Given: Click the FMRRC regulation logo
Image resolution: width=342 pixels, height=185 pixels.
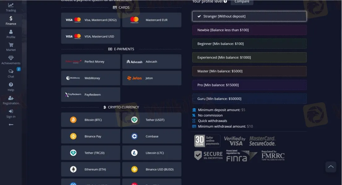Looking at the screenshot, I should tap(273, 155).
